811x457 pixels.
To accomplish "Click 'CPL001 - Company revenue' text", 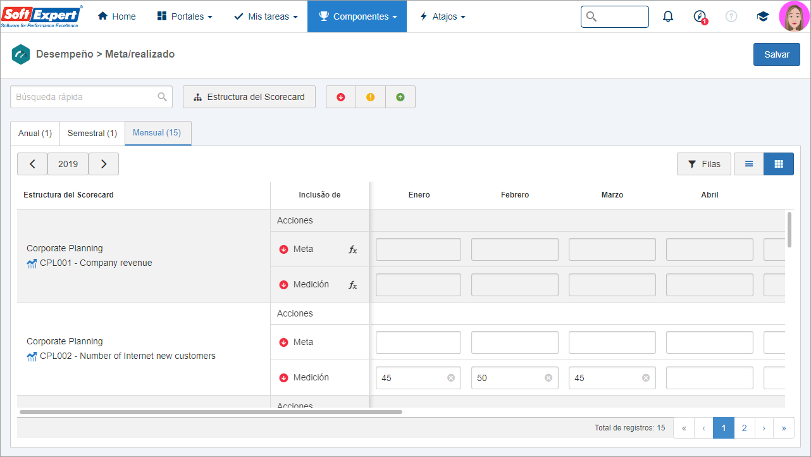I will point(96,263).
